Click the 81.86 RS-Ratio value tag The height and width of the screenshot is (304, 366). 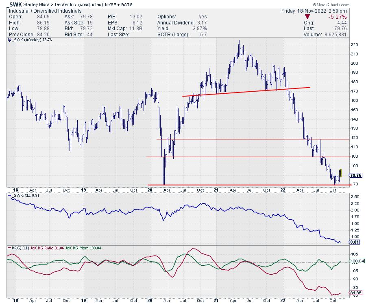(x=356, y=293)
